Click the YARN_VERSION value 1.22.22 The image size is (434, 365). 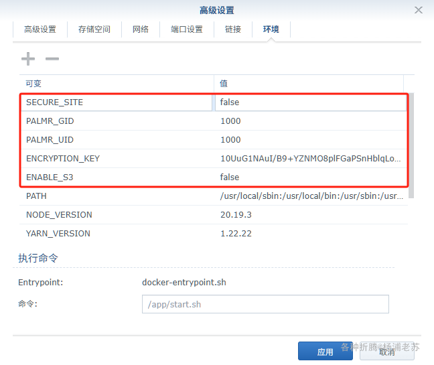[x=236, y=234]
